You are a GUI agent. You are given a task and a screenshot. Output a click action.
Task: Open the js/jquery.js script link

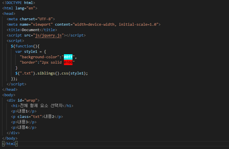(x=48, y=35)
